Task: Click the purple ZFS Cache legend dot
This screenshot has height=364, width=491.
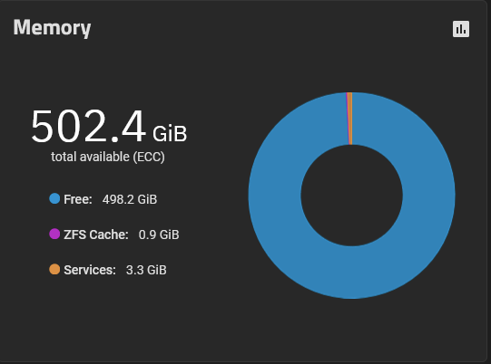Action: 54,234
